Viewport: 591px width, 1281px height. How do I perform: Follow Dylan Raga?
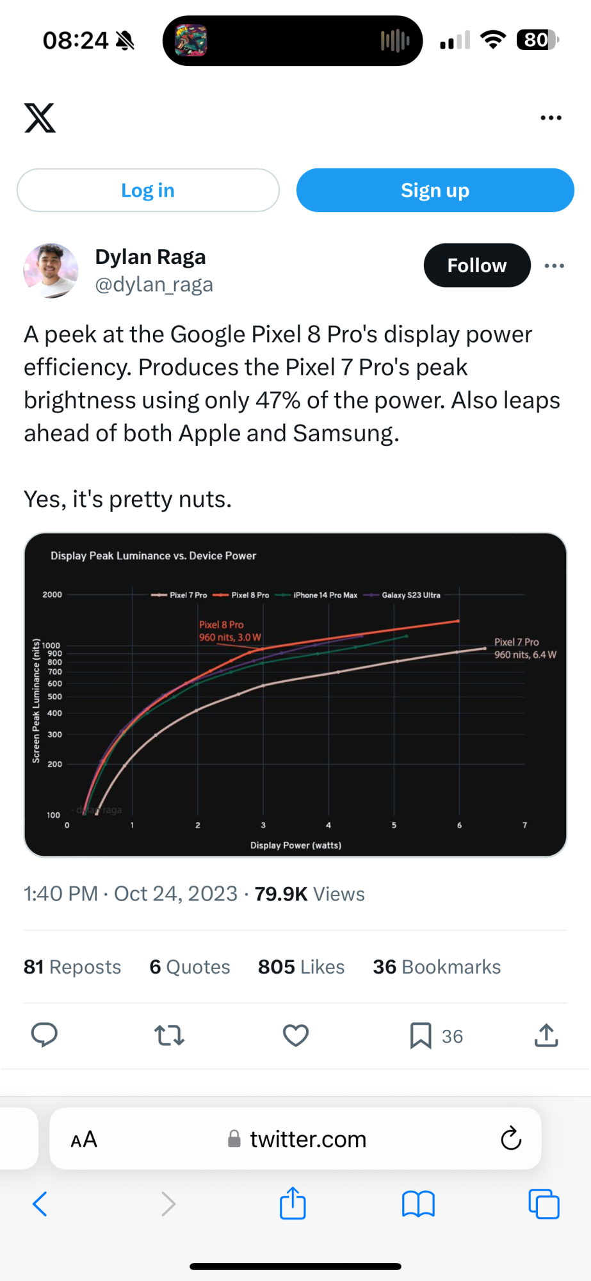point(476,265)
